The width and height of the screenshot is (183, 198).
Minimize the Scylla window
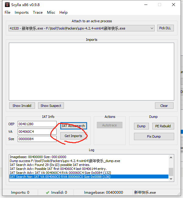[x=146, y=5]
